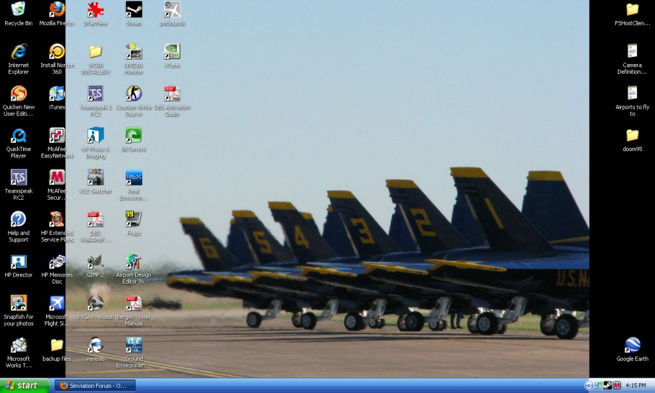Launch Mozilla Firefox from the desktop
655x393 pixels.
(x=57, y=10)
